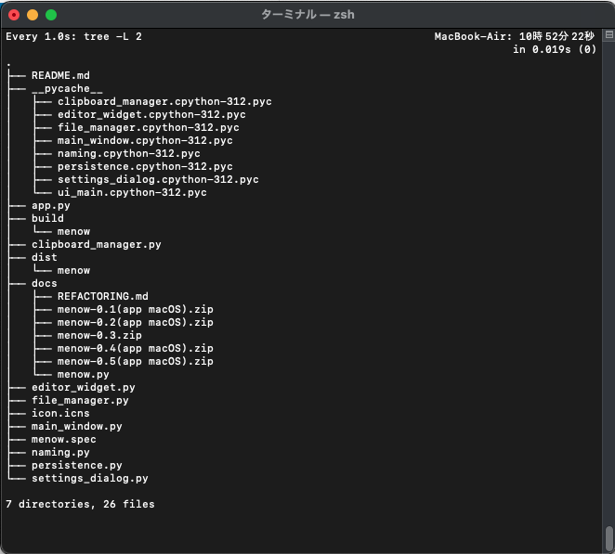Click menow-0.4(app macOS).zip

(136, 348)
